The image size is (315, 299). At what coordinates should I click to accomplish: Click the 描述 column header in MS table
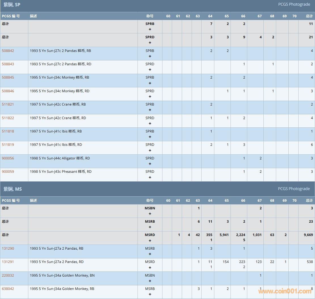coord(33,201)
